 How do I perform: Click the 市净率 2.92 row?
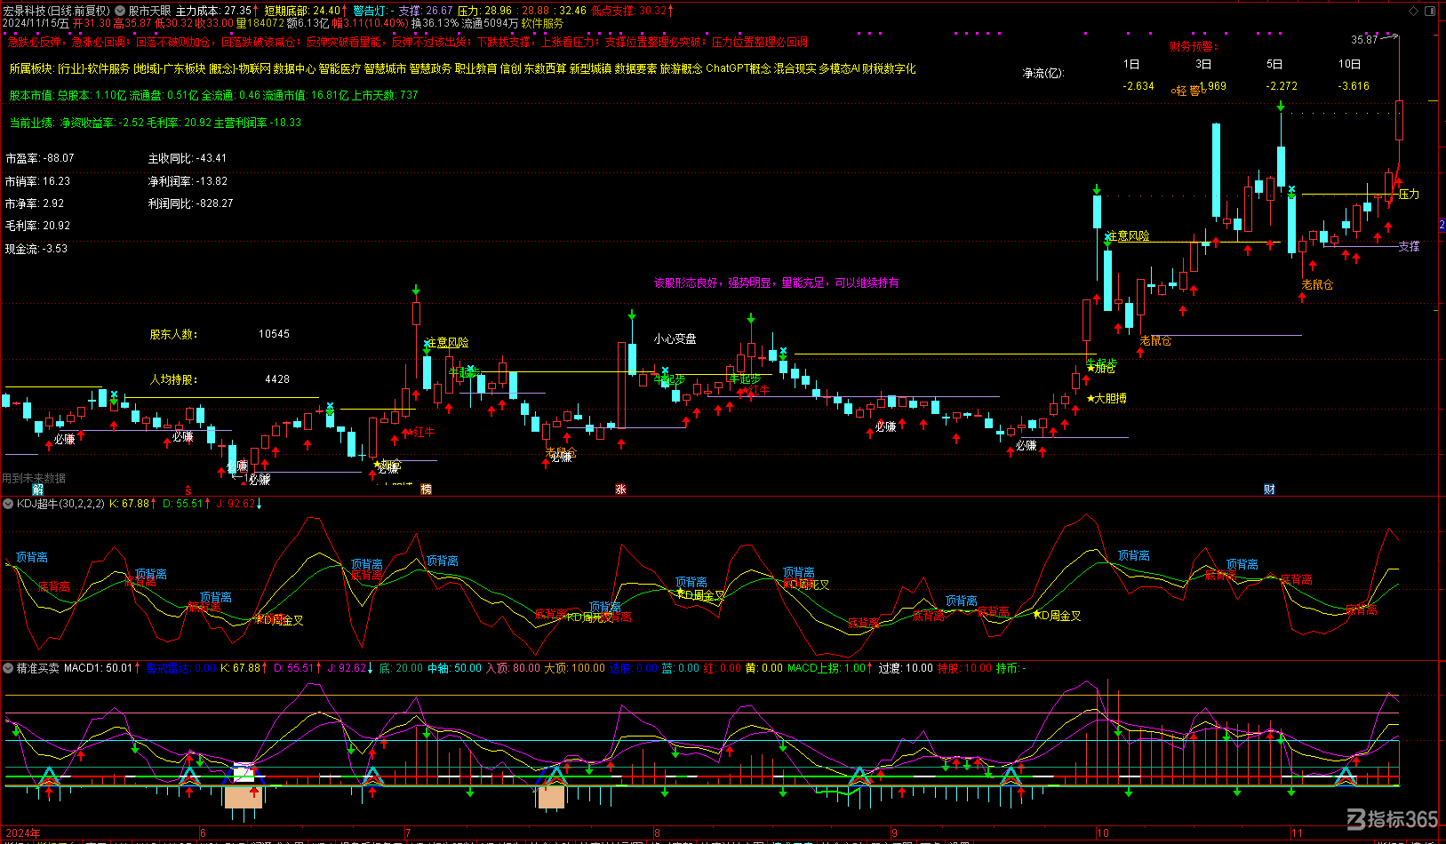click(35, 203)
